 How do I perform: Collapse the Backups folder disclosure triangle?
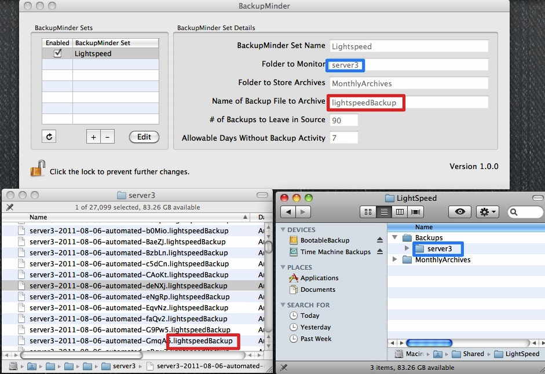(x=395, y=237)
